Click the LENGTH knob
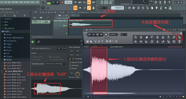The height and width of the screenshot is (99, 186). pos(77,74)
